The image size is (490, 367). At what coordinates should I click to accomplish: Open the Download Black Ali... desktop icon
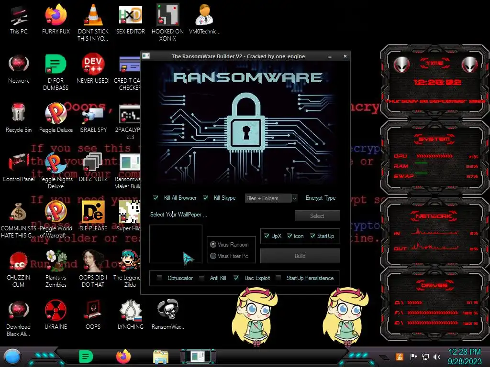point(19,318)
